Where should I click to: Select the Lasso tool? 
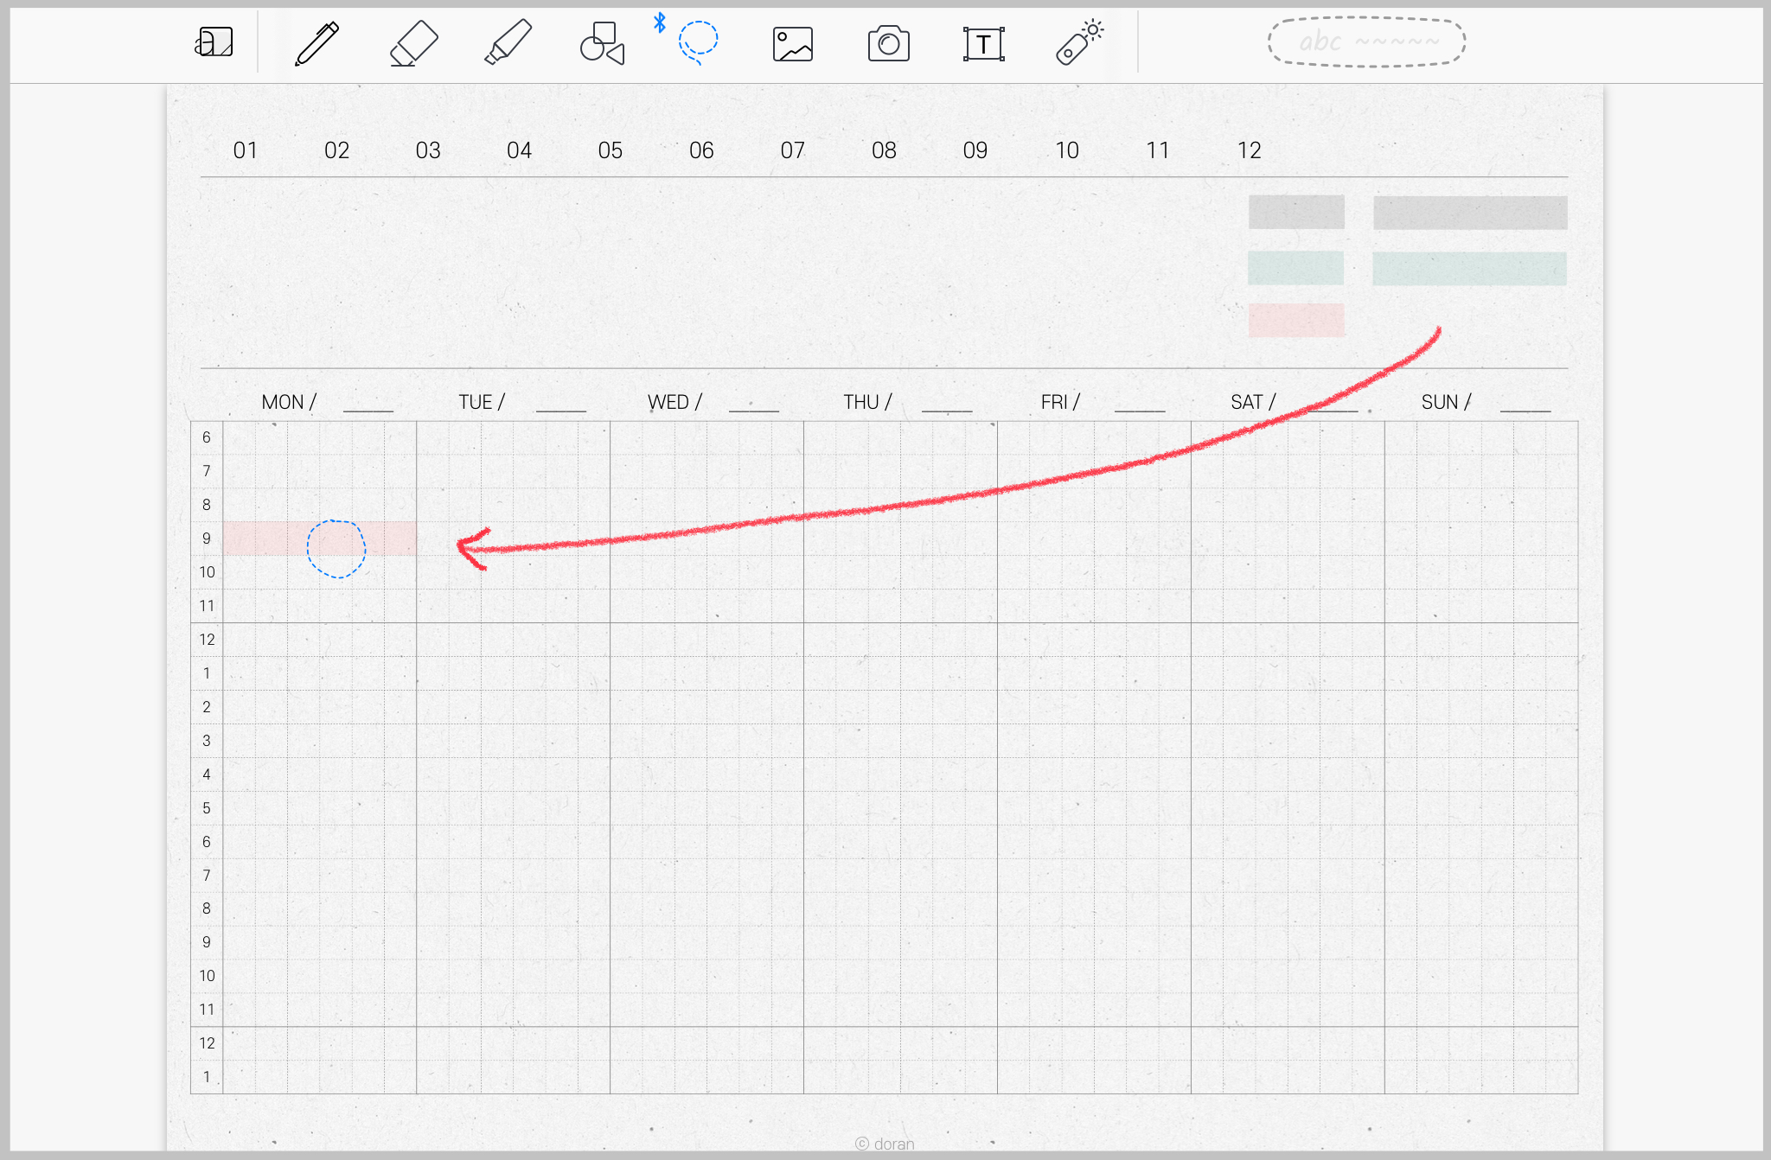pyautogui.click(x=698, y=42)
